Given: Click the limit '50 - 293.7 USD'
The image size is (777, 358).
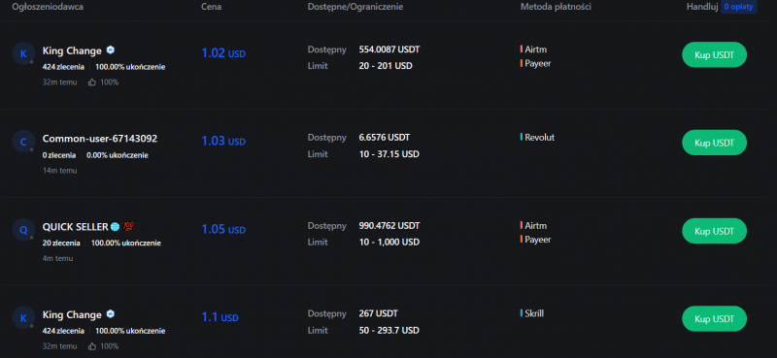Looking at the screenshot, I should click(x=389, y=330).
